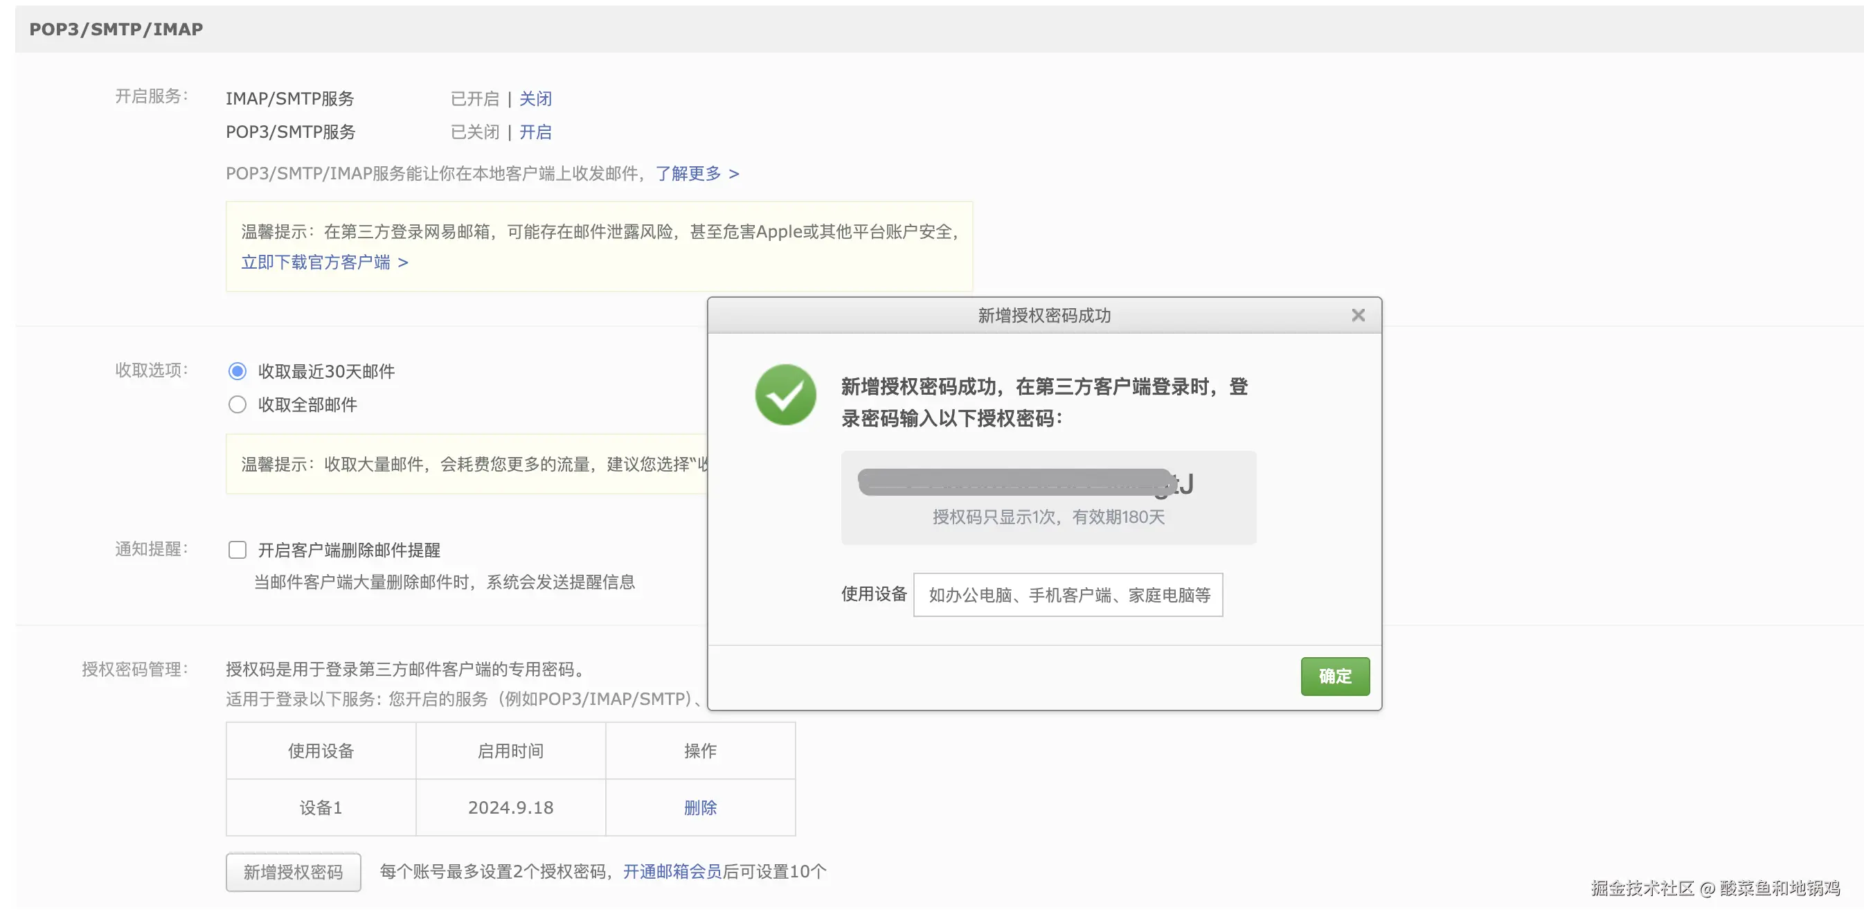Select 收取最近30天邮件 radio option
This screenshot has width=1864, height=921.
[x=238, y=371]
